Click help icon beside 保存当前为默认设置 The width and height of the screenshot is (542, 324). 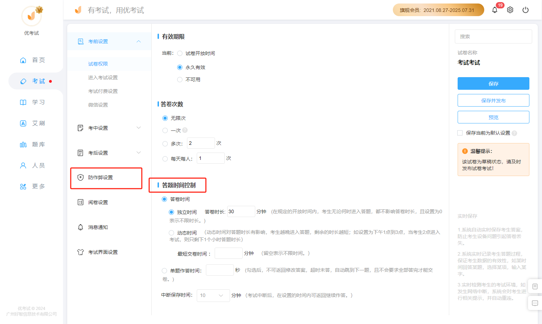[x=514, y=133]
